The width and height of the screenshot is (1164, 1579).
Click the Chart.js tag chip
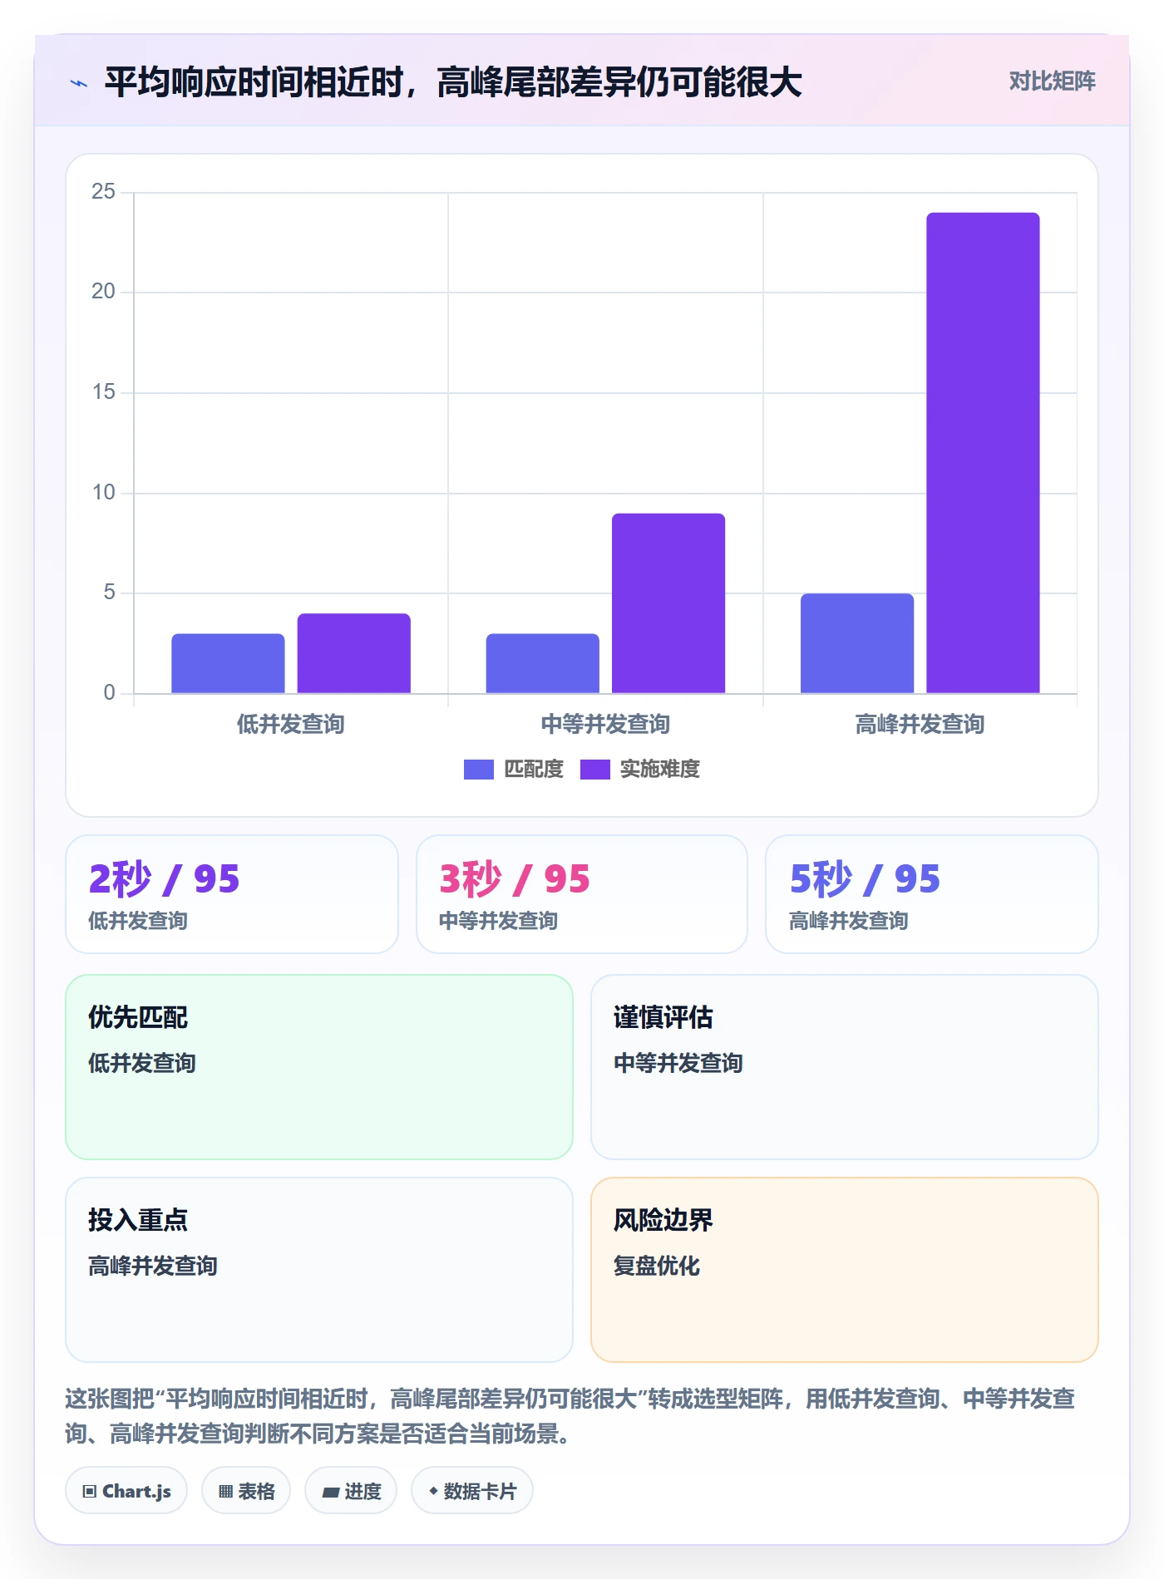(x=126, y=1491)
